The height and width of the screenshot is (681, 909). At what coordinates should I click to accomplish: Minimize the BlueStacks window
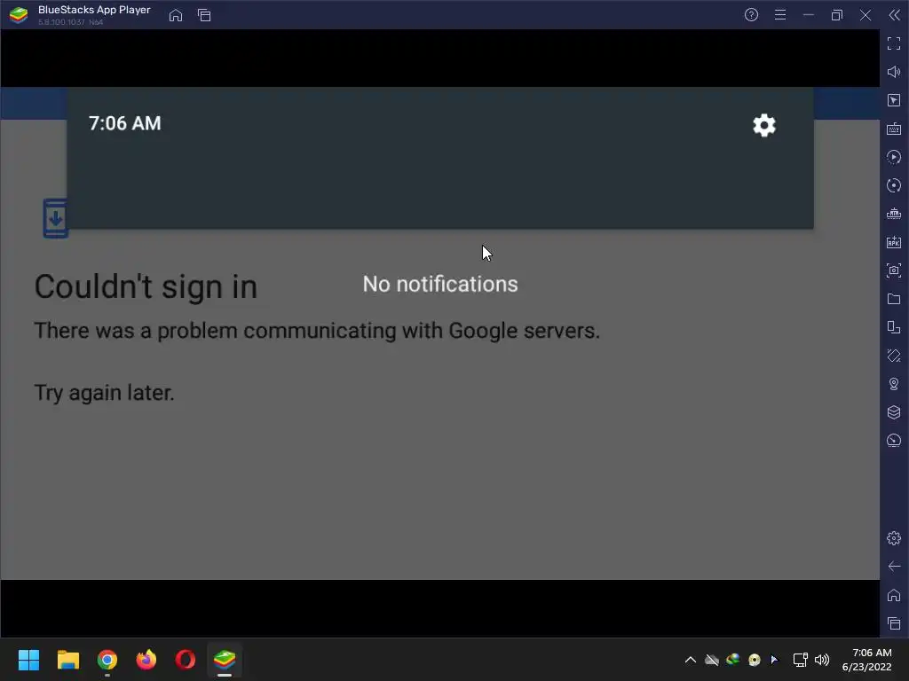808,15
